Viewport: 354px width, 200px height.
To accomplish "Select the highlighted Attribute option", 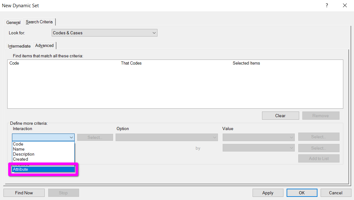I will coord(20,169).
